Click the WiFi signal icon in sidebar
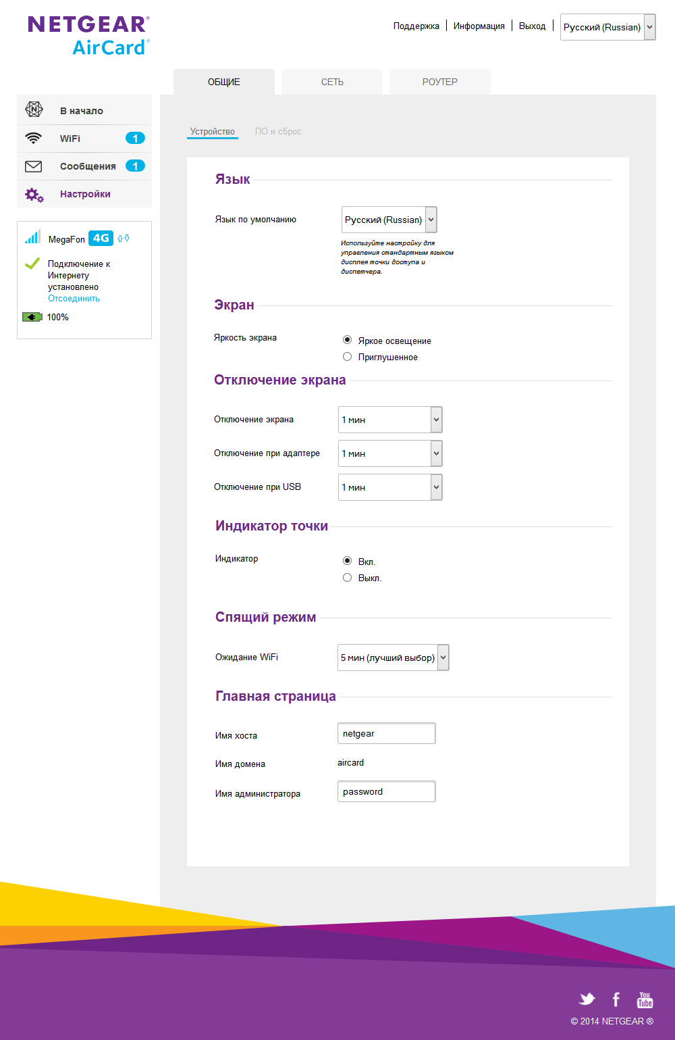 [33, 139]
